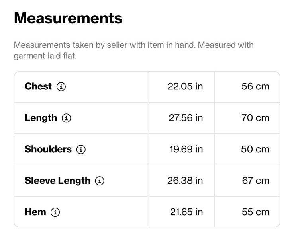The height and width of the screenshot is (243, 294).
Task: Select the Length row label
Action: pyautogui.click(x=41, y=118)
